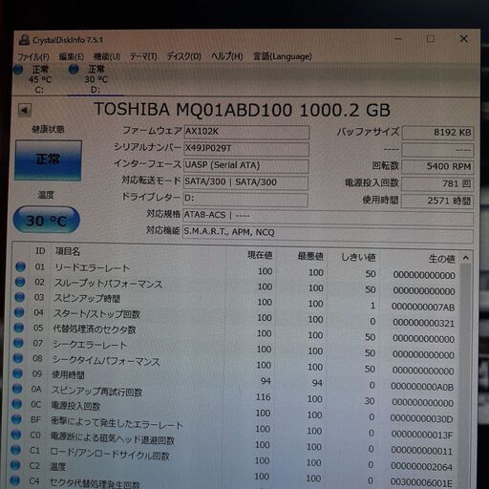Viewport: 489px width, 489px height.
Task: Click status icon of row C2 温度
Action: (15, 465)
